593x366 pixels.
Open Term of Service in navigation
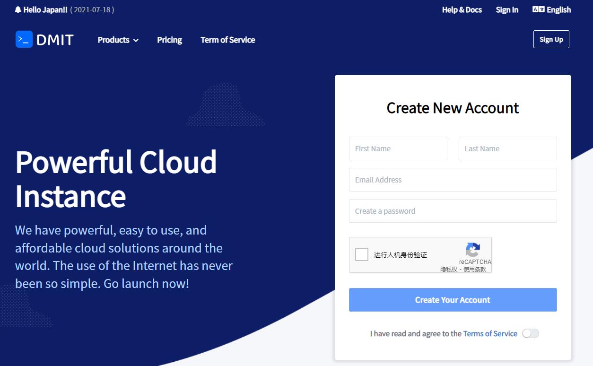228,40
